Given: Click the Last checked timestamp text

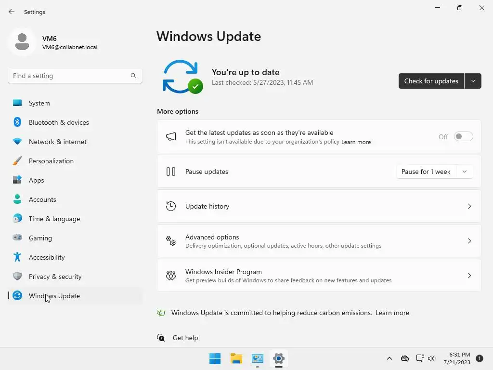Looking at the screenshot, I should pos(262,82).
